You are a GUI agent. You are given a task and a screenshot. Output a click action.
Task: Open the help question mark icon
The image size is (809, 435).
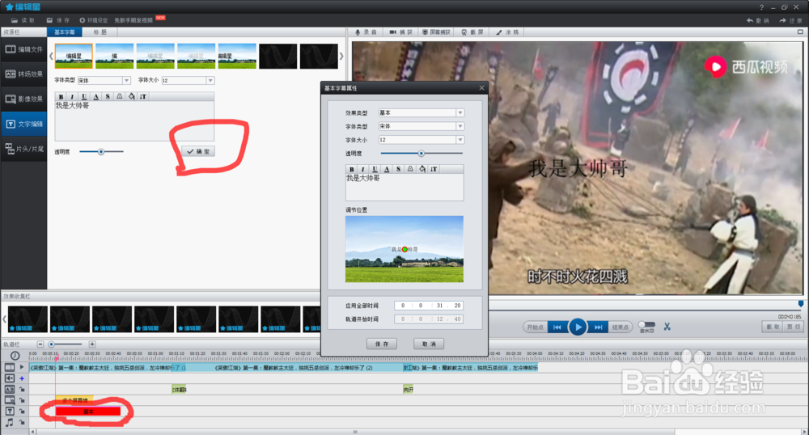coord(761,7)
